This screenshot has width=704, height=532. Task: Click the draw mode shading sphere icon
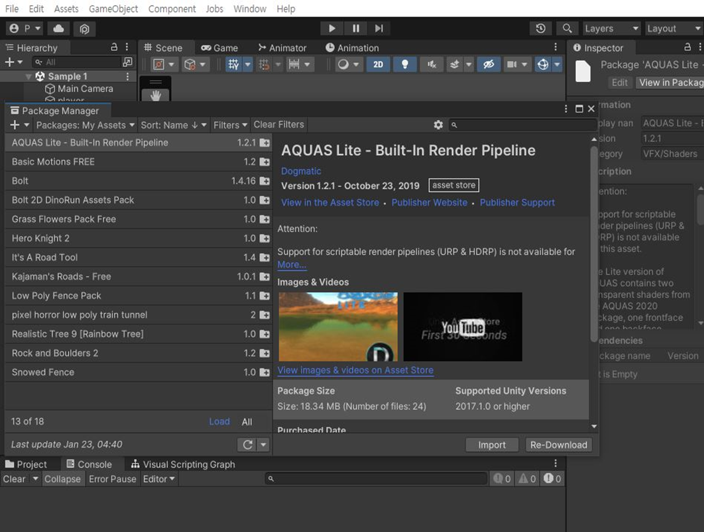pyautogui.click(x=343, y=64)
